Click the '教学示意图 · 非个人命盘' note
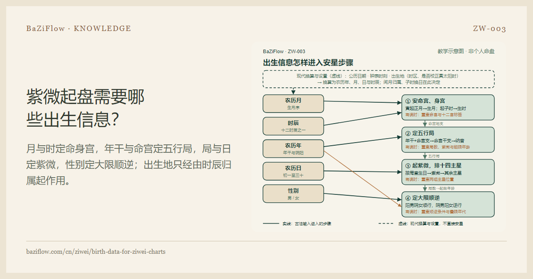The image size is (533, 279). [466, 51]
